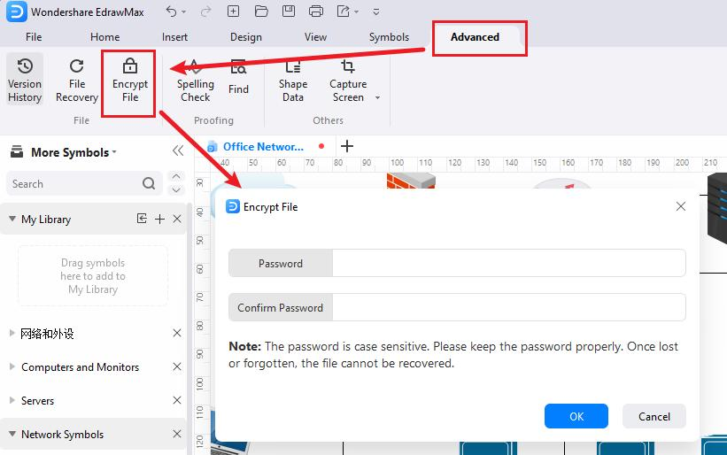This screenshot has height=455, width=727.
Task: Save the document with floppy disk icon
Action: point(289,12)
